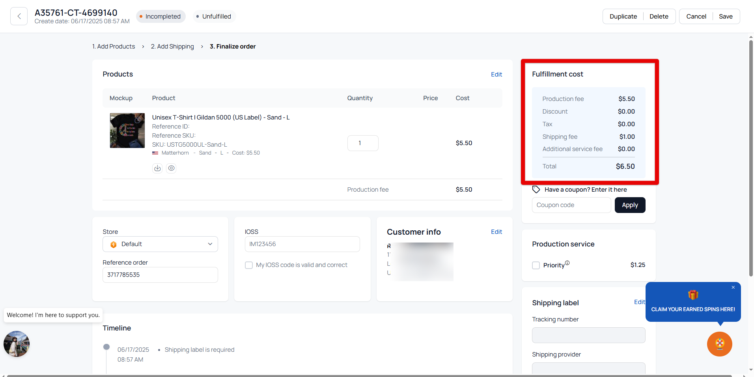Download the product mockup design
754x377 pixels.
point(157,168)
